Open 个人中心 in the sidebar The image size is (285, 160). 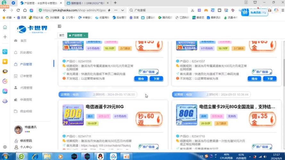[26, 147]
